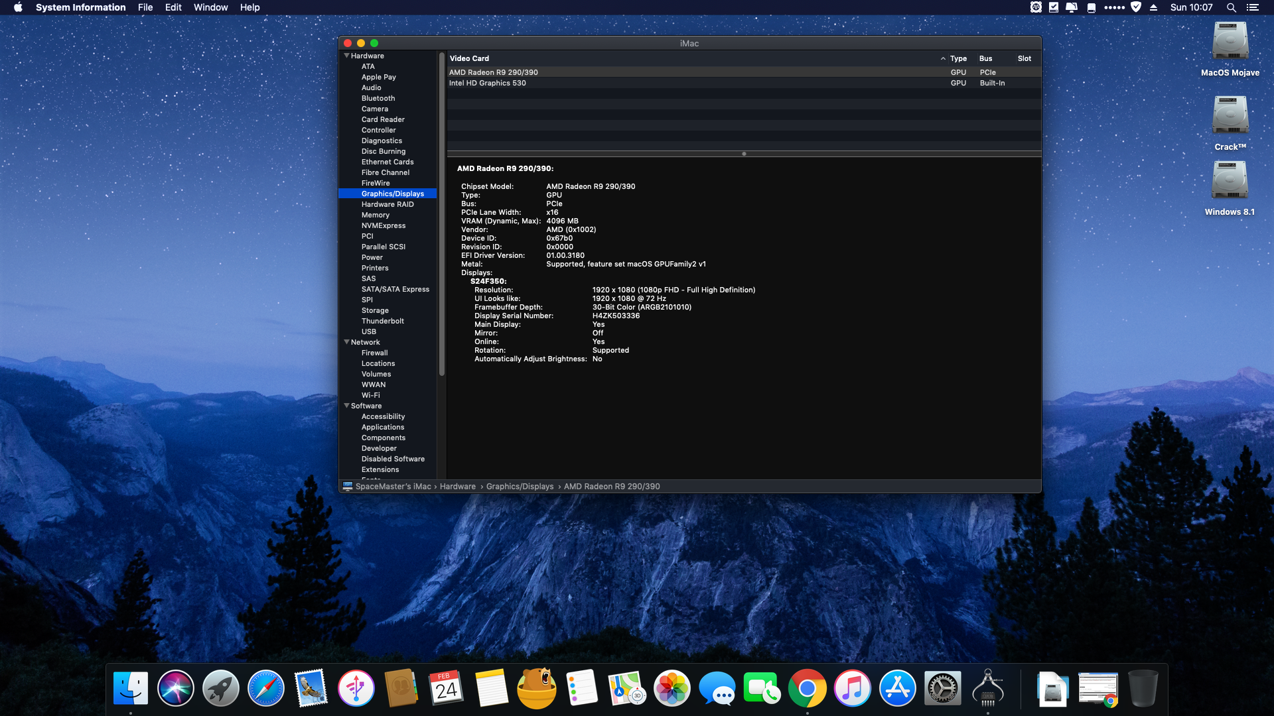The height and width of the screenshot is (716, 1274).
Task: Select Applications under Software
Action: [x=383, y=427]
